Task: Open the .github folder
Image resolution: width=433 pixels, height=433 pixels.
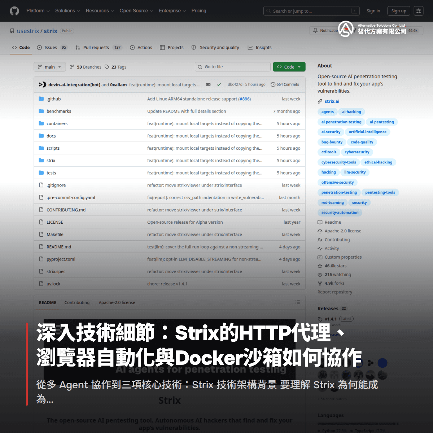Action: [x=53, y=99]
